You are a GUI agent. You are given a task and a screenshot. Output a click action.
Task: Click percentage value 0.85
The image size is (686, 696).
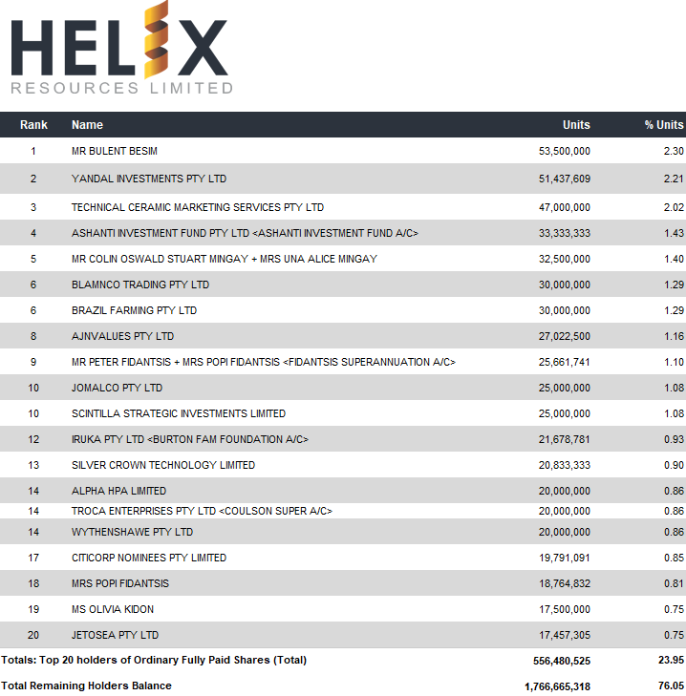pos(674,558)
